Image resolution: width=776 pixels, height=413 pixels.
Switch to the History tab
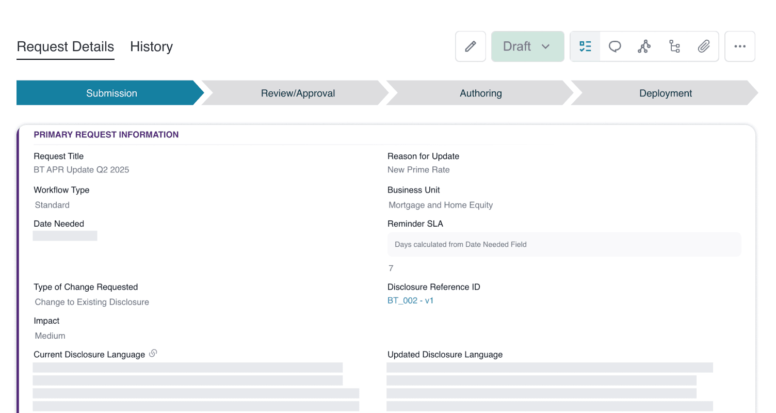point(151,46)
